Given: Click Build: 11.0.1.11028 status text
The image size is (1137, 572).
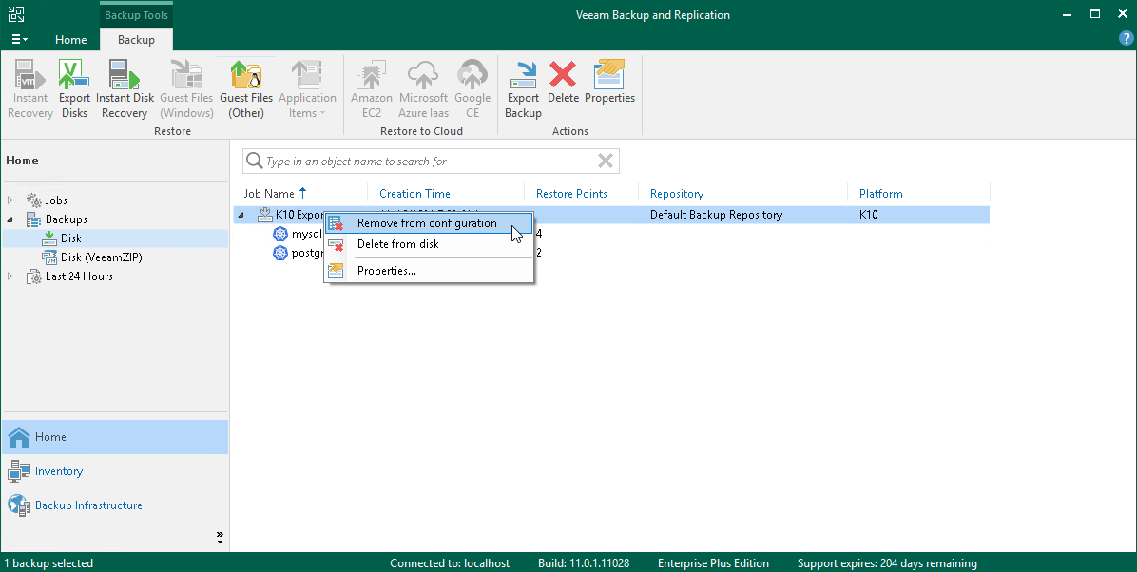Looking at the screenshot, I should (584, 563).
